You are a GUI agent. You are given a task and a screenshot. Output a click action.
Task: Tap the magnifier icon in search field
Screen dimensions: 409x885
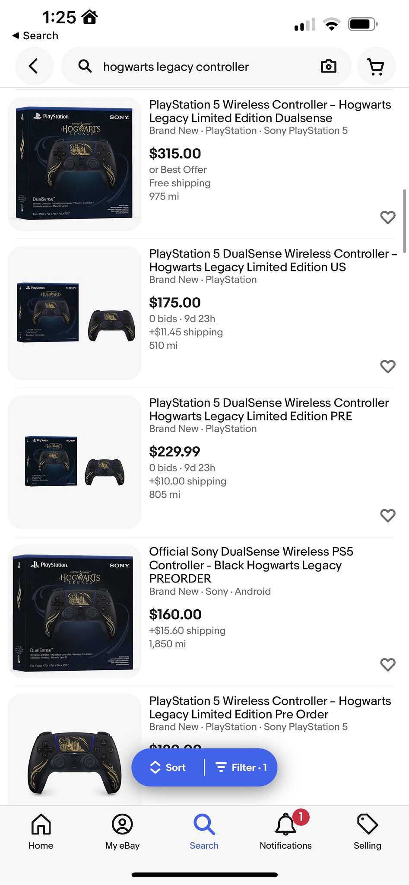pos(85,66)
